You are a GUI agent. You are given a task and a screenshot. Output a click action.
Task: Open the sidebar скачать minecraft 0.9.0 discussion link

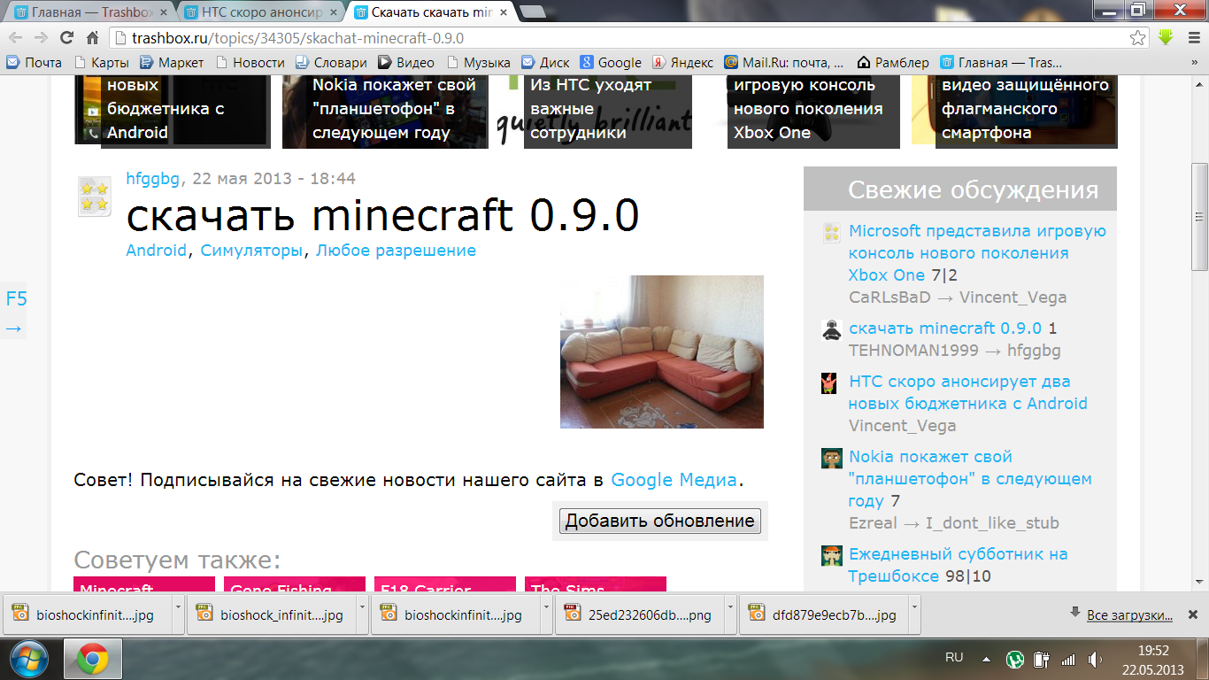945,328
